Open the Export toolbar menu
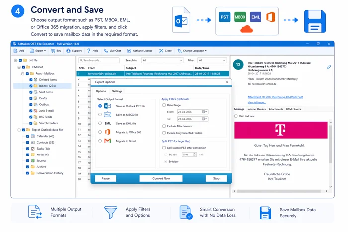The image size is (348, 232). click(38, 51)
